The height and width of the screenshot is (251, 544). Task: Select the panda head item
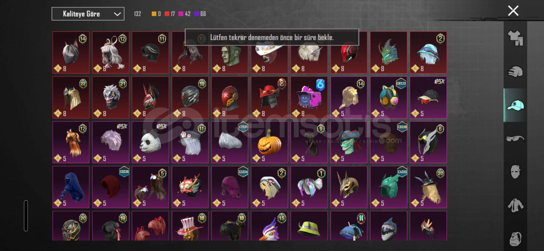[x=150, y=142]
